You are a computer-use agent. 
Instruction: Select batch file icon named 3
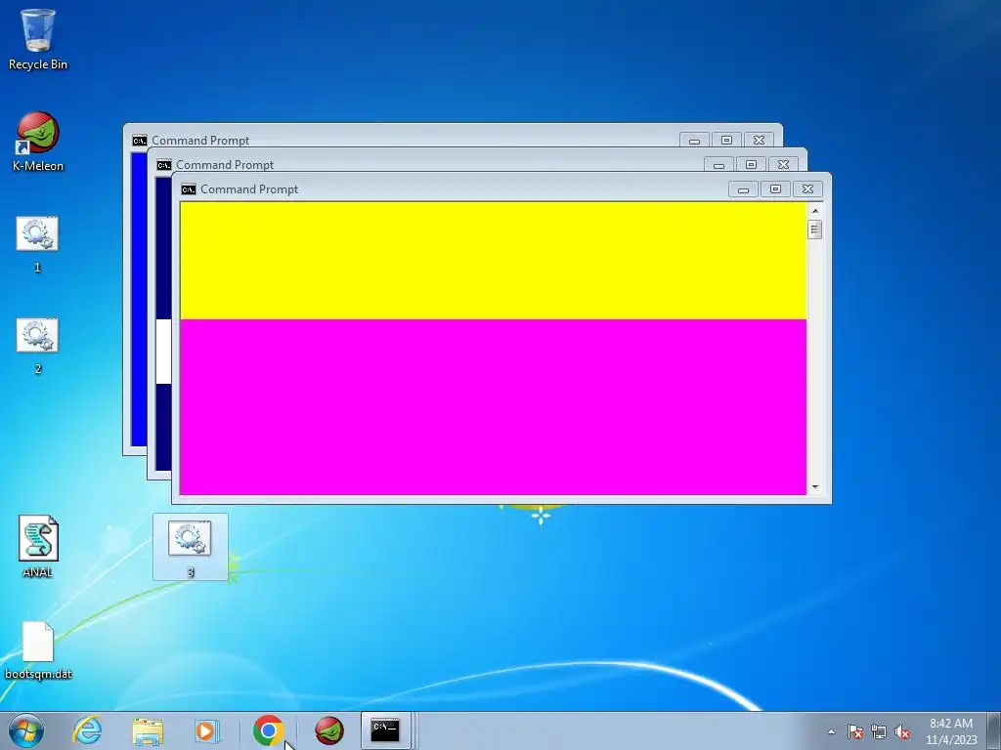point(190,547)
